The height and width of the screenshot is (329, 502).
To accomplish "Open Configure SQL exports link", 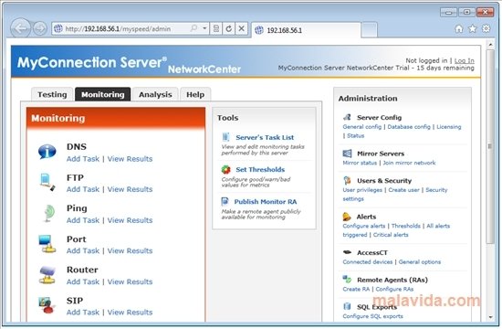I will click(372, 316).
